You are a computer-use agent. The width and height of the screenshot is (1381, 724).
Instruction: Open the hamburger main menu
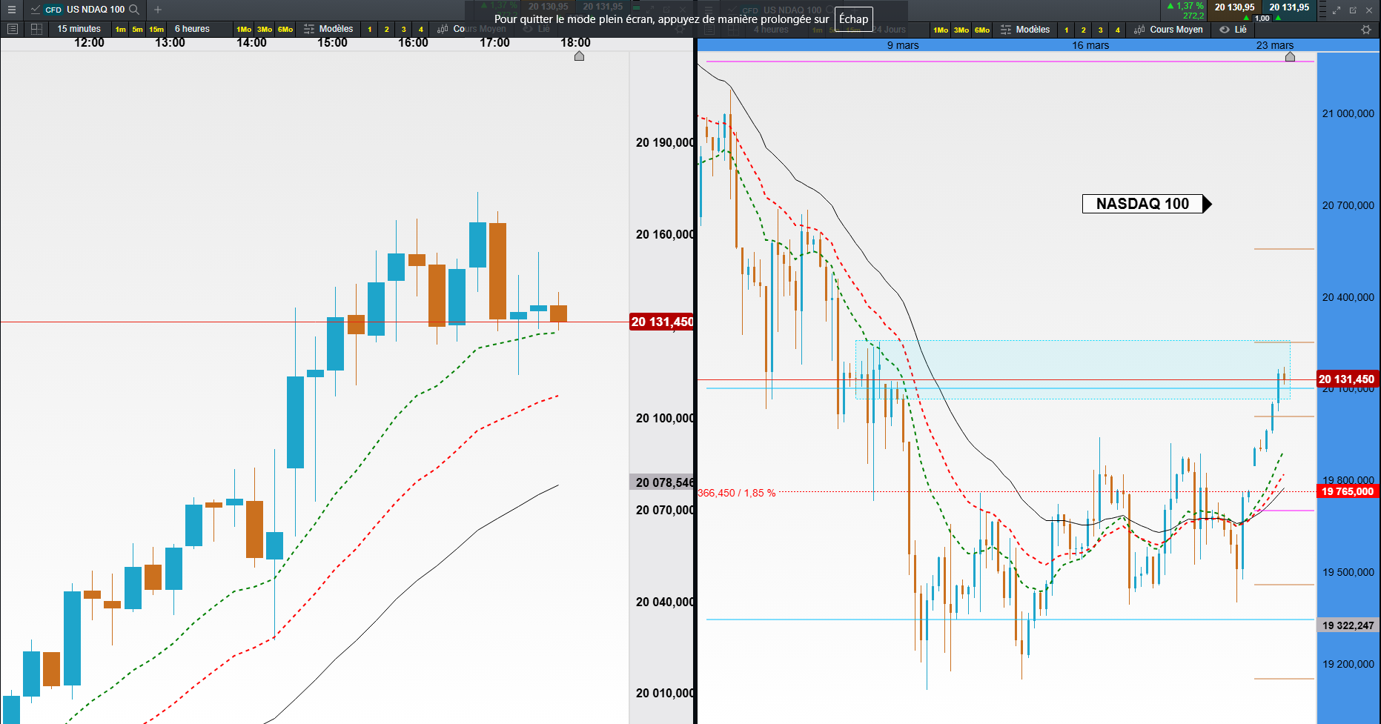(11, 10)
